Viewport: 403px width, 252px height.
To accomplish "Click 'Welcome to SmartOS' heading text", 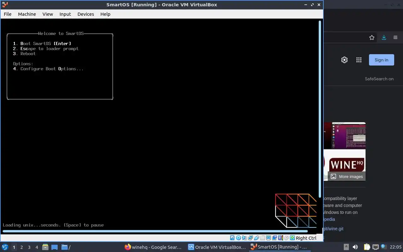I will point(61,33).
